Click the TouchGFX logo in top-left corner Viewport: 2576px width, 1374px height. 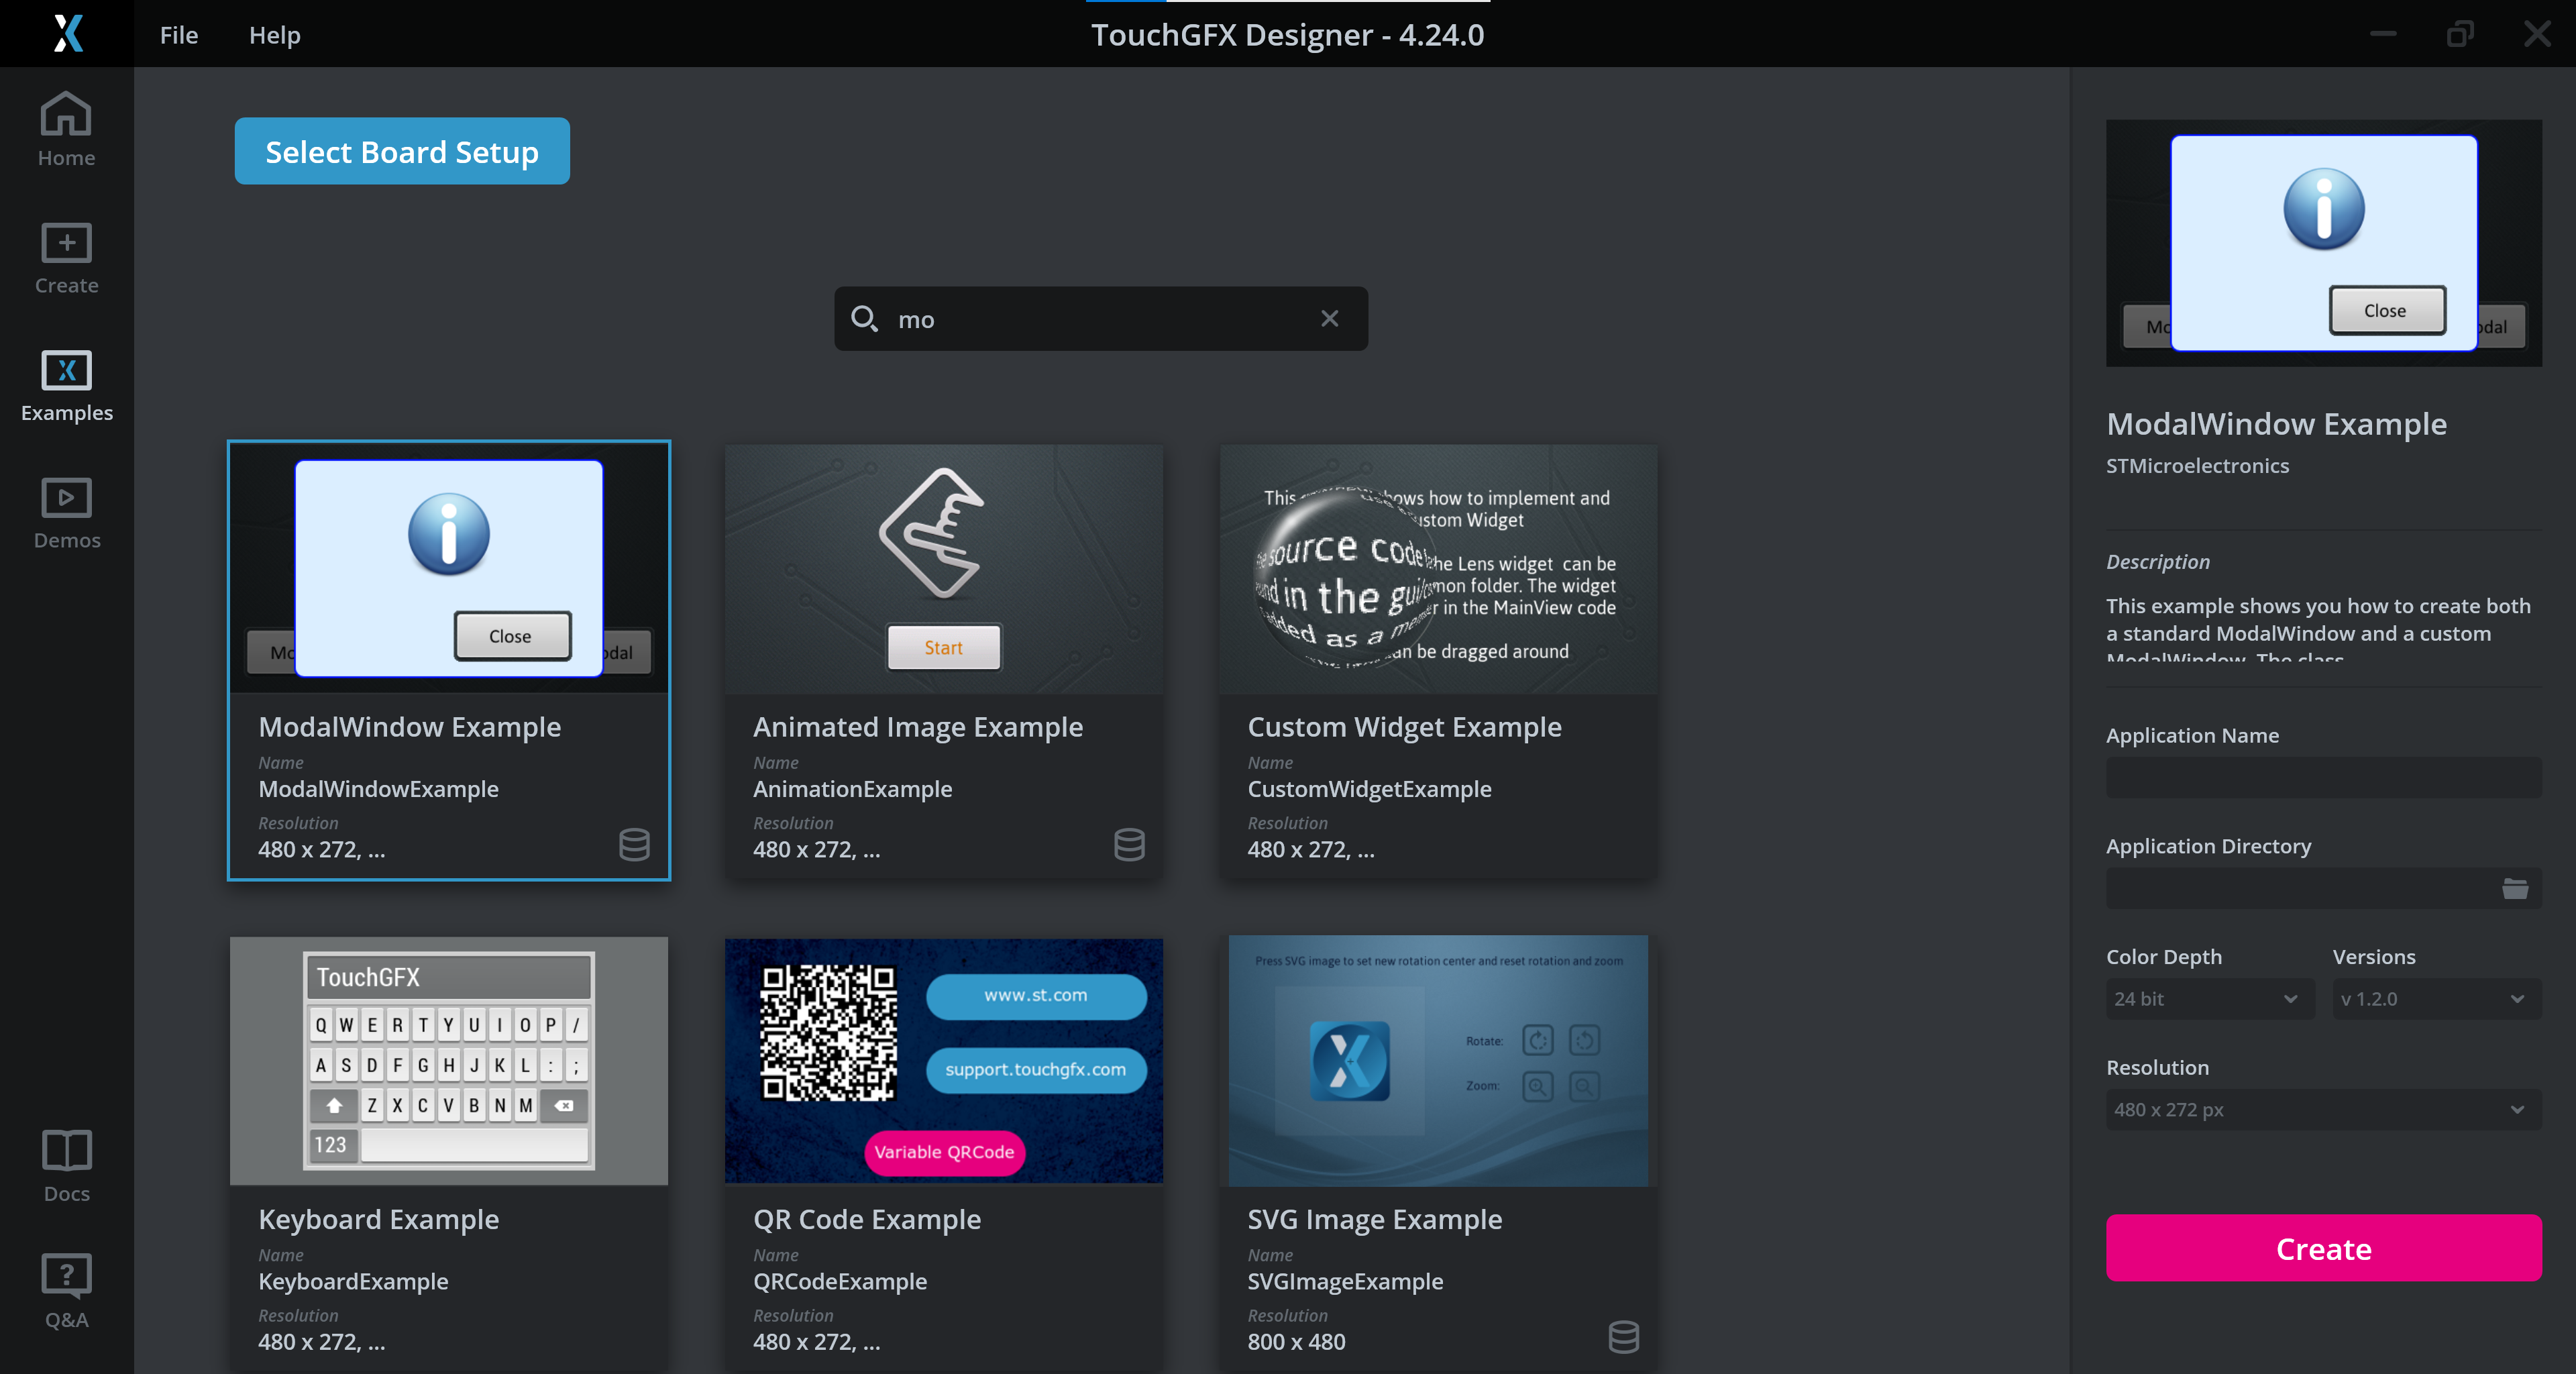66,34
